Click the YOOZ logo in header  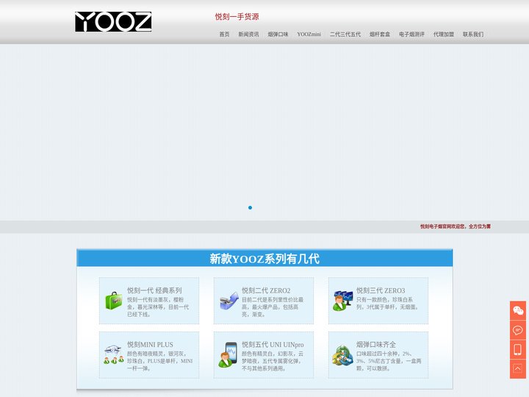[113, 21]
